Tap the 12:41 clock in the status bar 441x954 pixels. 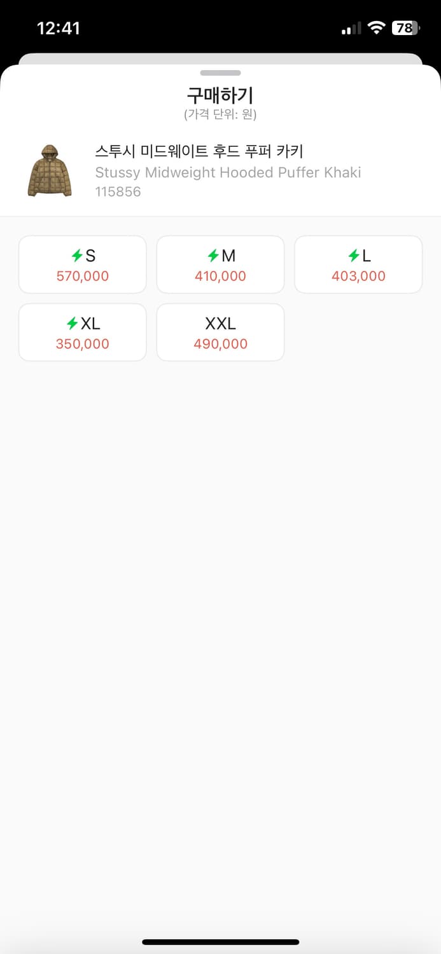coord(58,28)
